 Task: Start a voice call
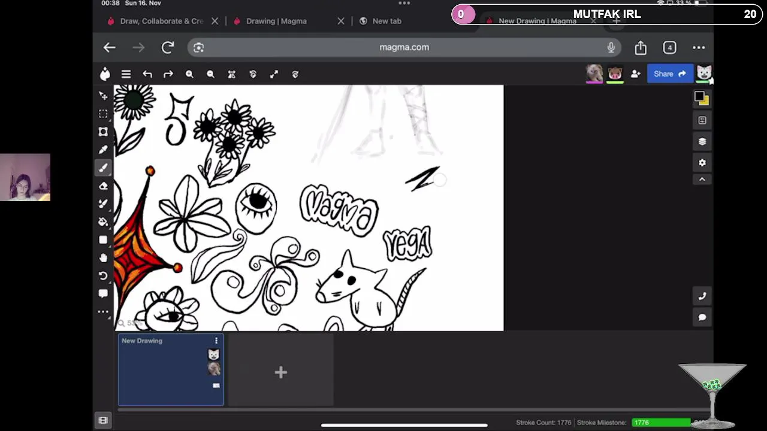pyautogui.click(x=702, y=296)
